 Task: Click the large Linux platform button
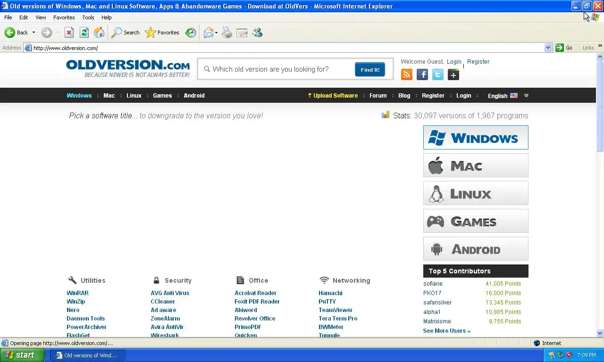click(476, 193)
